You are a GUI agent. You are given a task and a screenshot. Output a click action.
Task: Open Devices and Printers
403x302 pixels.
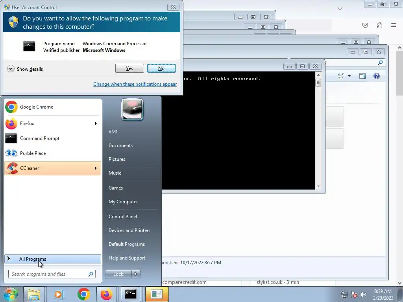pos(129,230)
